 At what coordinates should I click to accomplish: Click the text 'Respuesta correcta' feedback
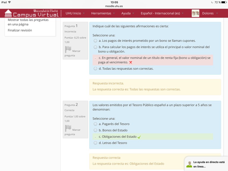pos(106,158)
